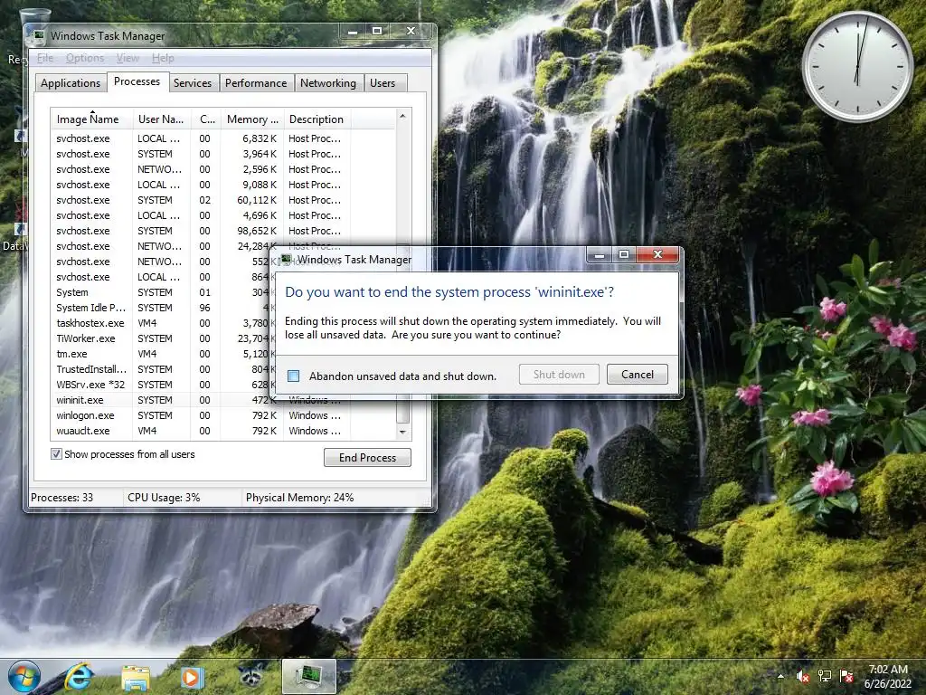Image resolution: width=926 pixels, height=695 pixels.
Task: Click the dialog's title bar system icon
Action: tap(287, 260)
